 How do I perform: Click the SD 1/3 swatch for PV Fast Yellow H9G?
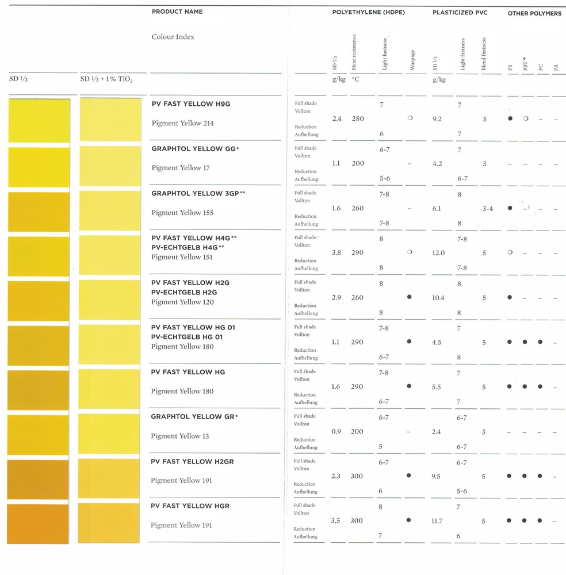39,121
